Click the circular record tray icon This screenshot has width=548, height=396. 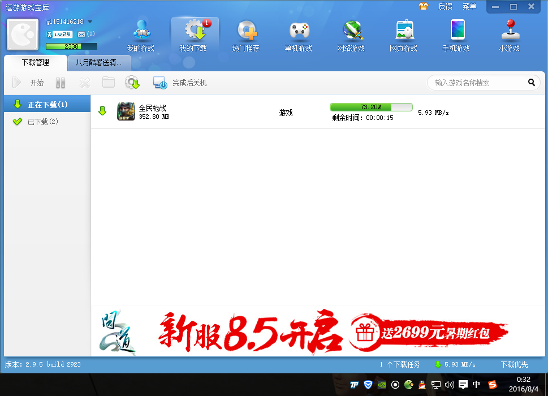(x=395, y=385)
